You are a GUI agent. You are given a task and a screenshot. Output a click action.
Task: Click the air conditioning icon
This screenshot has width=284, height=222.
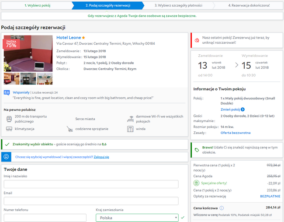9,129
